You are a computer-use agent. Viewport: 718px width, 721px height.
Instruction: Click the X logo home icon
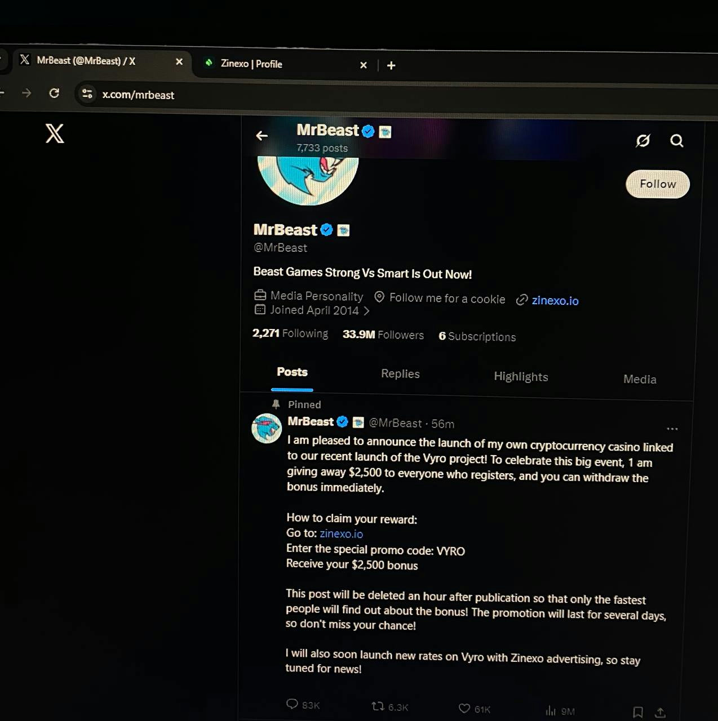click(x=55, y=133)
